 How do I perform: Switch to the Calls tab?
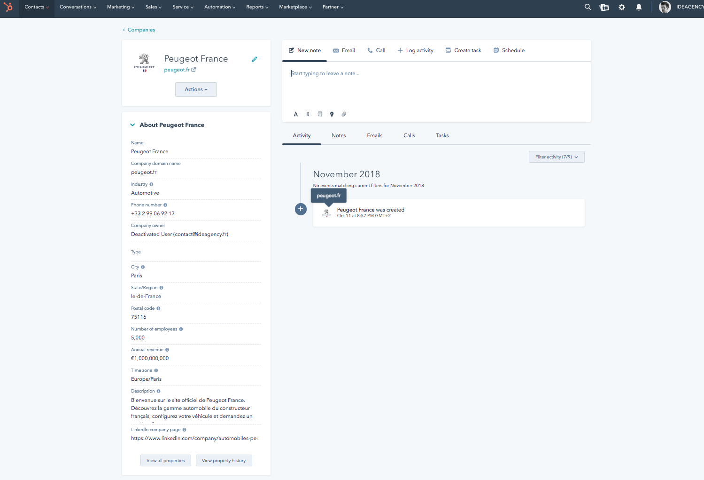pos(409,135)
